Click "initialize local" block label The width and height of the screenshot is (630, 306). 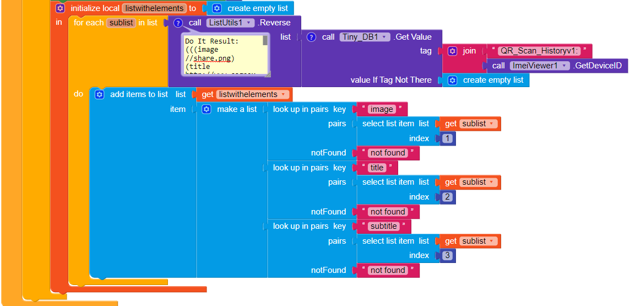coord(95,8)
